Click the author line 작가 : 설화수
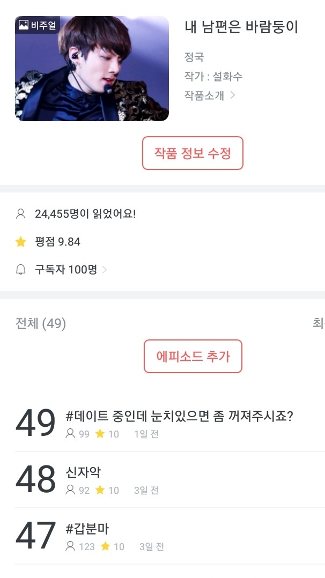This screenshot has height=578, width=325. 213,76
